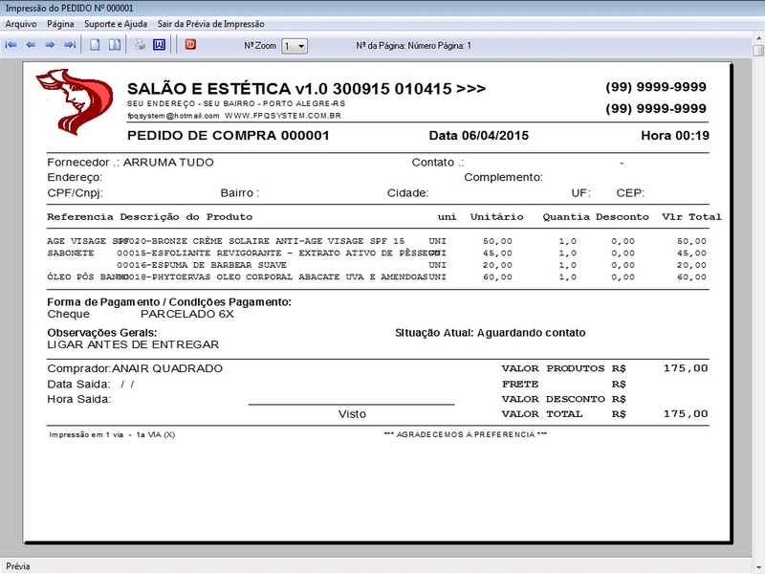765x574 pixels.
Task: Export the report with the Word icon
Action: click(x=159, y=45)
